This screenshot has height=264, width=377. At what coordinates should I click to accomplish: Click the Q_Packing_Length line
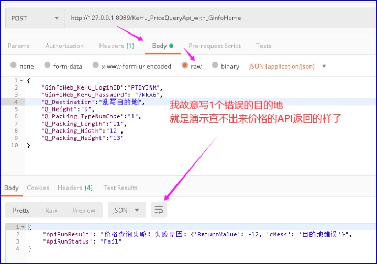point(84,124)
